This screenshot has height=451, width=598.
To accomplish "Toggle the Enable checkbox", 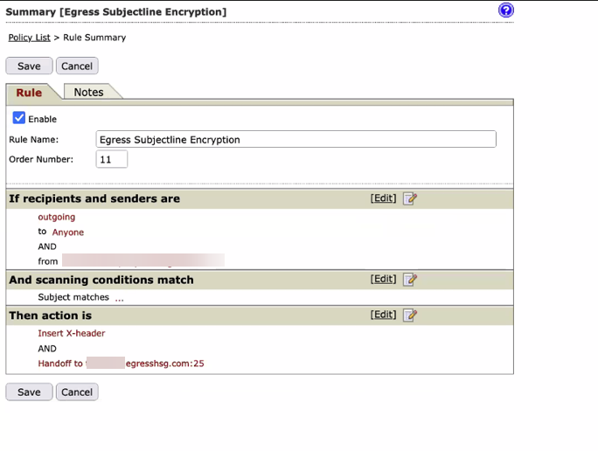I will (x=18, y=118).
